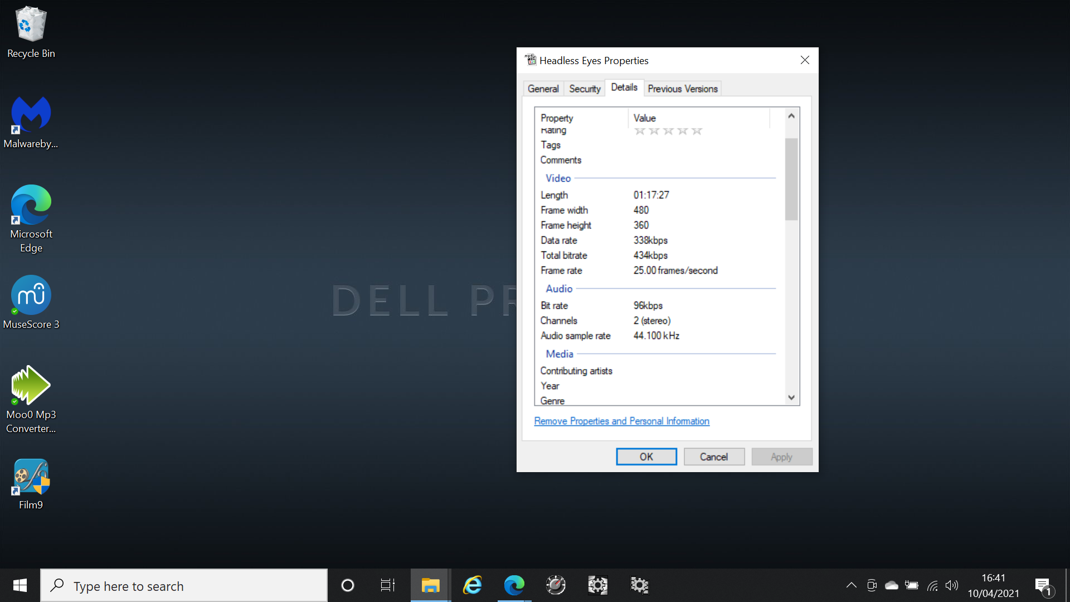Click scroll up arrow in Details list

point(791,116)
